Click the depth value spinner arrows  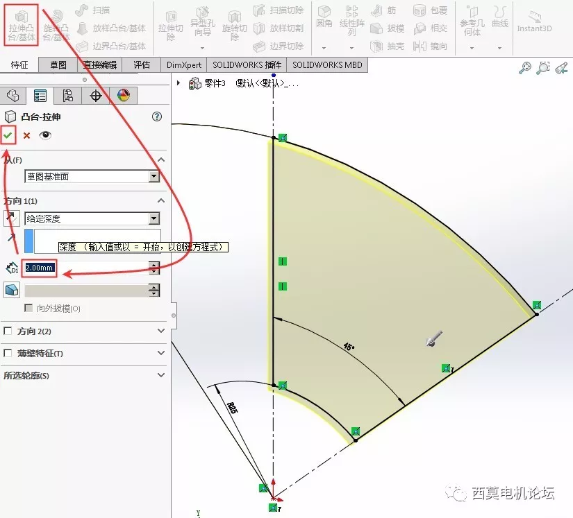coord(154,268)
